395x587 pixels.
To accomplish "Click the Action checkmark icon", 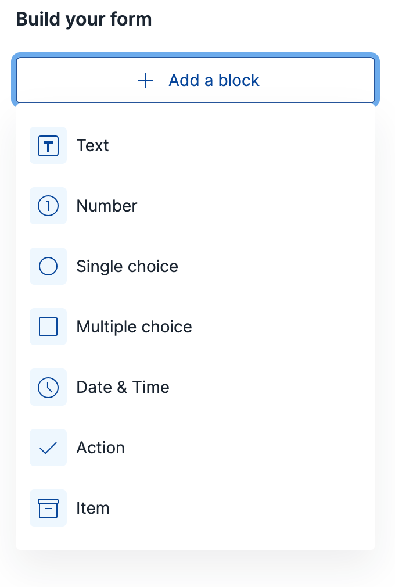I will point(48,448).
